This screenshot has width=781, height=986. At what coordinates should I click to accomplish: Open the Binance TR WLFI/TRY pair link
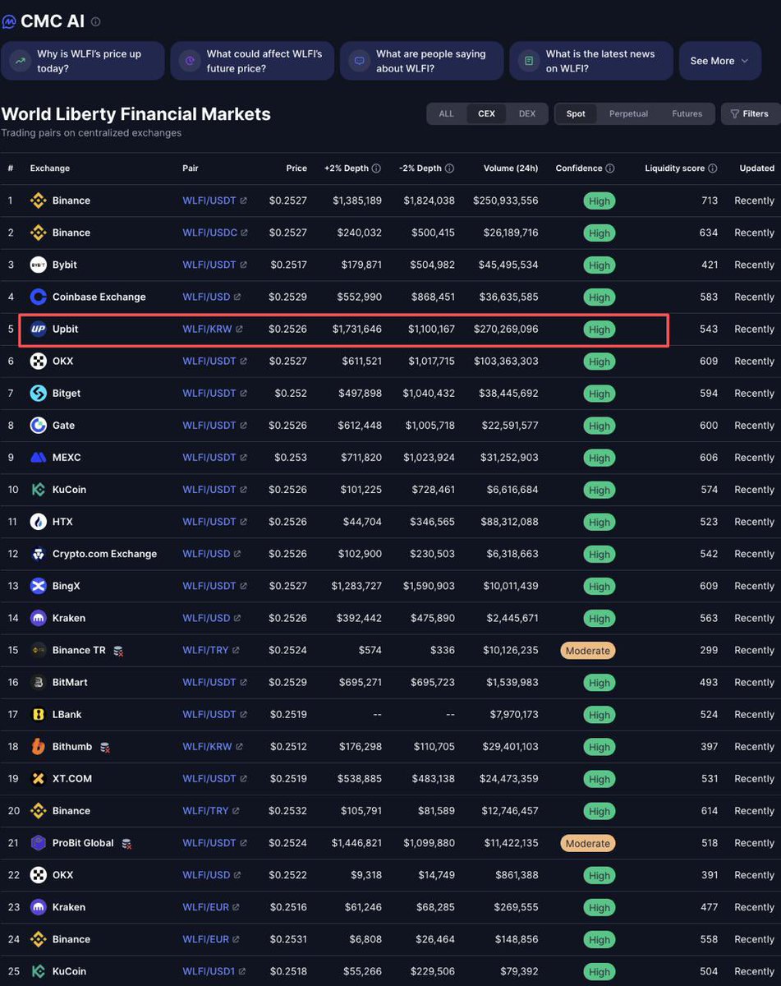click(x=211, y=650)
